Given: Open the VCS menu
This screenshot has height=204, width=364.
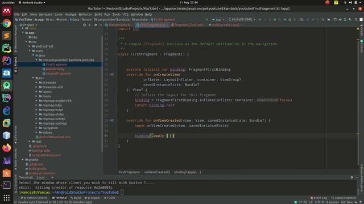Looking at the screenshot, I should click(125, 14).
